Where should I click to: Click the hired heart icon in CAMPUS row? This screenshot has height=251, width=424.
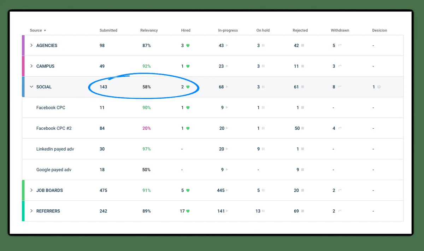point(188,66)
